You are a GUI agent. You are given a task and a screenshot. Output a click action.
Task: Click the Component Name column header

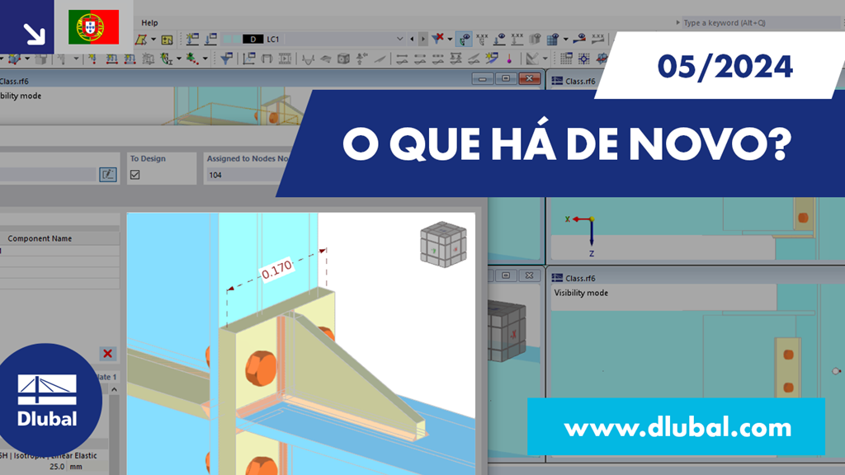[x=40, y=238]
